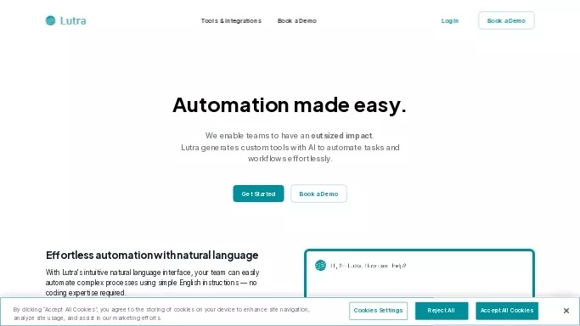The height and width of the screenshot is (326, 580).
Task: Click the chat greeting message text
Action: [369, 266]
